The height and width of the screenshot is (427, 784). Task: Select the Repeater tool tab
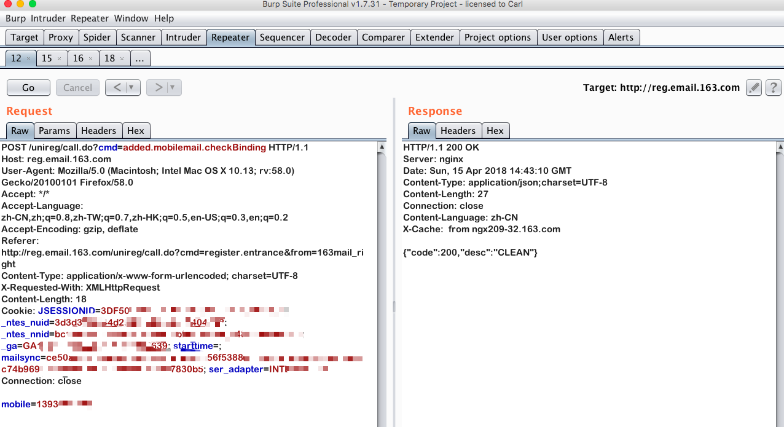pyautogui.click(x=230, y=37)
